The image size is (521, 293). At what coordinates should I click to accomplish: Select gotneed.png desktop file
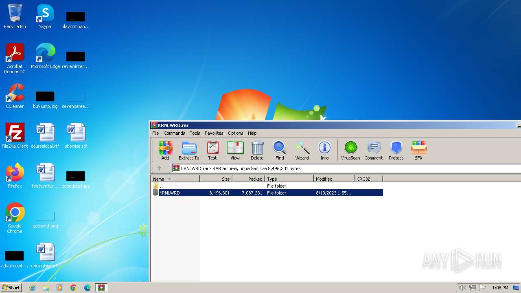coord(45,220)
